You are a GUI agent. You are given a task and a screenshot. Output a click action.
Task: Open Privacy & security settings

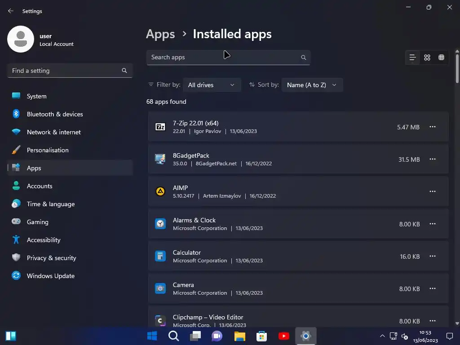point(70,258)
